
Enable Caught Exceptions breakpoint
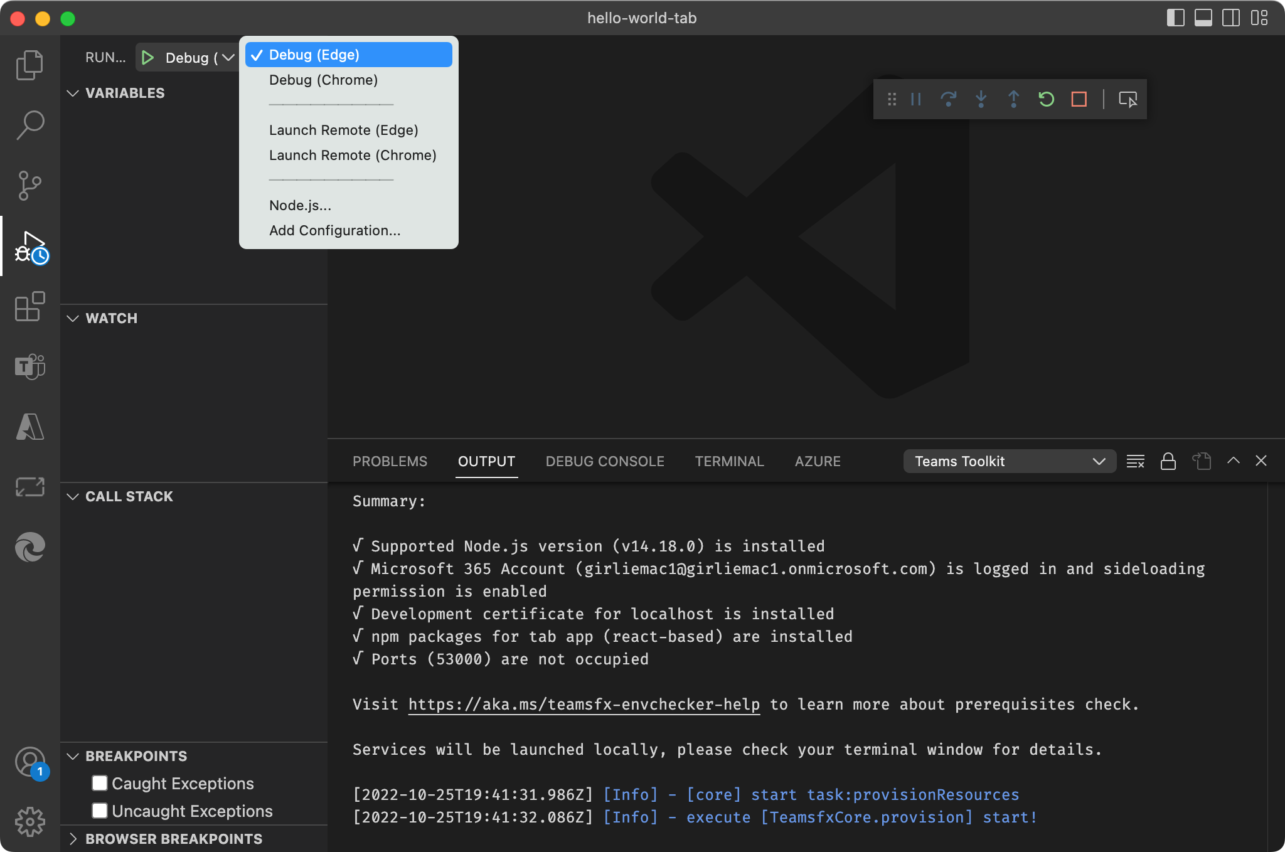(x=100, y=783)
